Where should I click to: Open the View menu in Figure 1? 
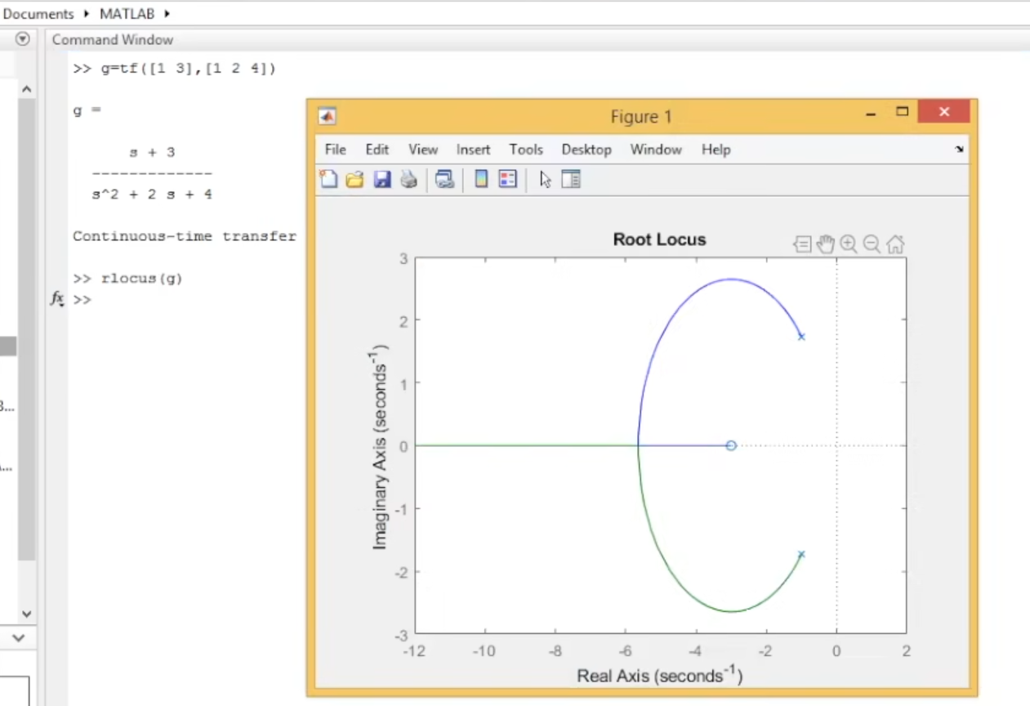pyautogui.click(x=423, y=150)
